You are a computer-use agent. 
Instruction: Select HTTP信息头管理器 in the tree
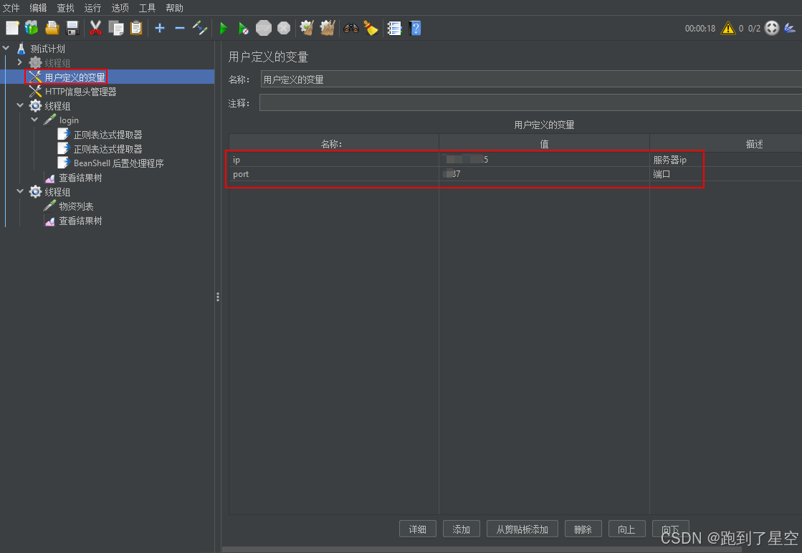click(80, 92)
